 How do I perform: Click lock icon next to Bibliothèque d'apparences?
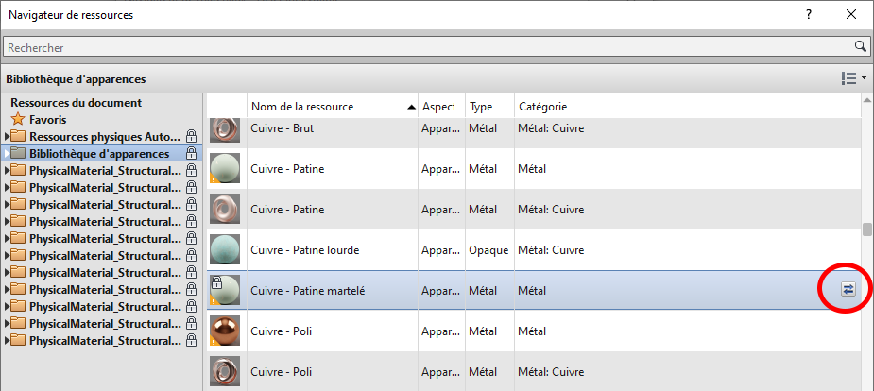192,153
